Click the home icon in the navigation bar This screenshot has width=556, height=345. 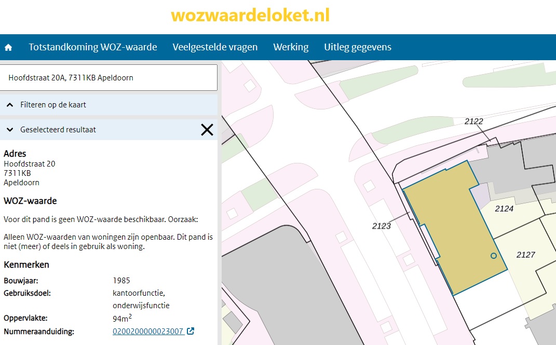pyautogui.click(x=9, y=47)
